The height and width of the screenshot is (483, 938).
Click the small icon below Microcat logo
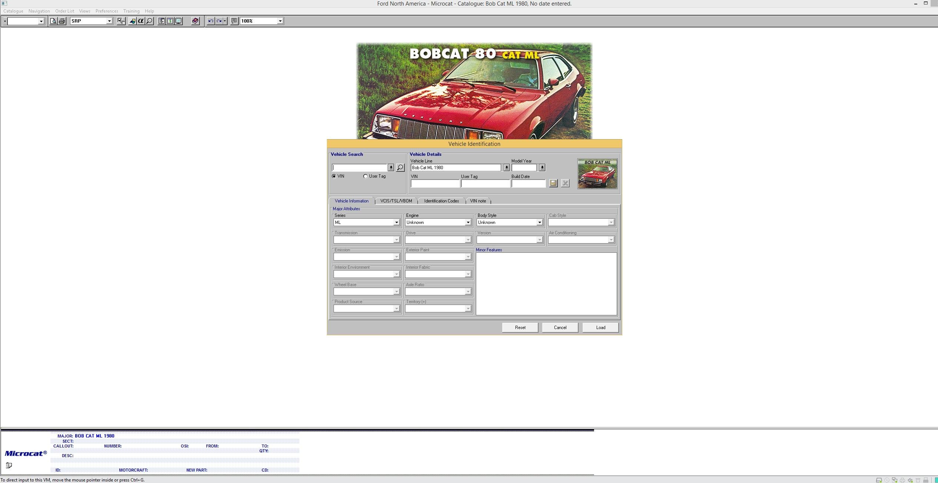(x=9, y=465)
